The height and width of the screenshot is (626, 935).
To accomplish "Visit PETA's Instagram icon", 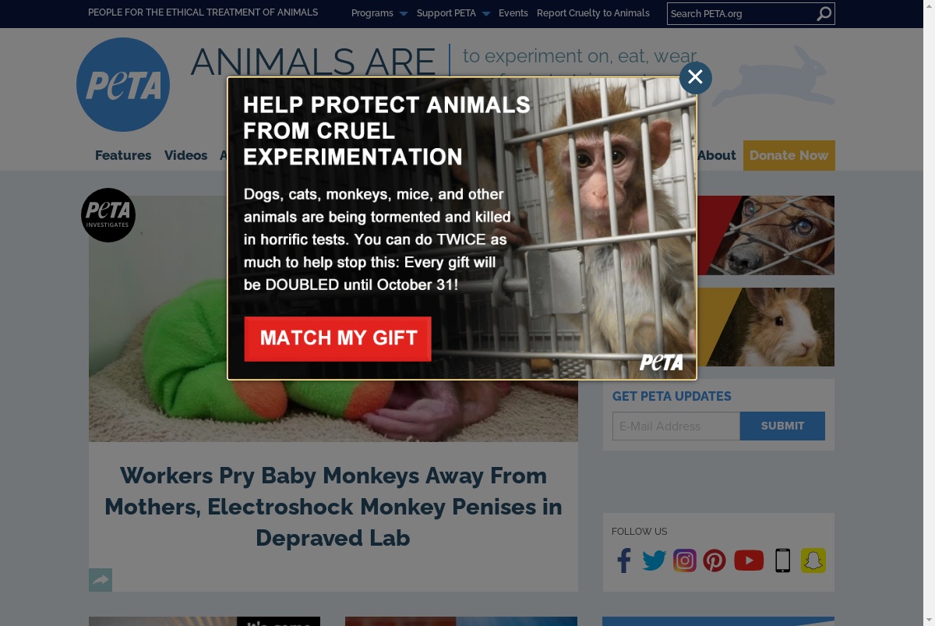I will 685,561.
